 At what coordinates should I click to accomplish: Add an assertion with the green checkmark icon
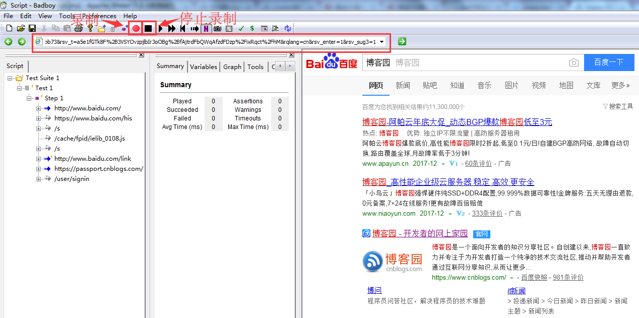241,28
